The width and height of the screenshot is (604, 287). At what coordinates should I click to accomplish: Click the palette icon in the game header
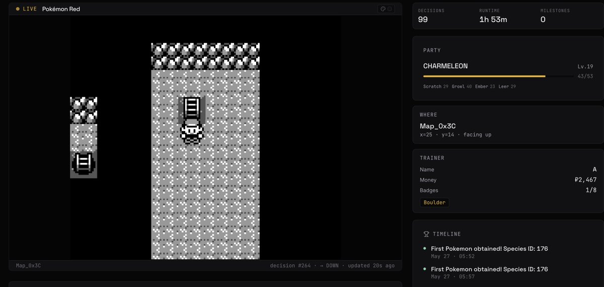(383, 9)
